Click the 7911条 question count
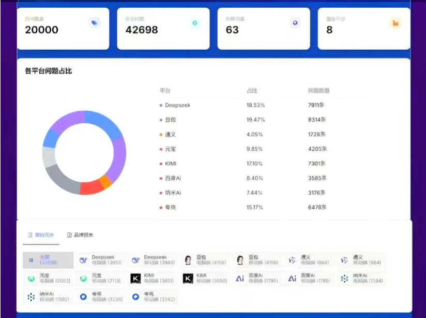The width and height of the screenshot is (426, 318). pos(316,105)
